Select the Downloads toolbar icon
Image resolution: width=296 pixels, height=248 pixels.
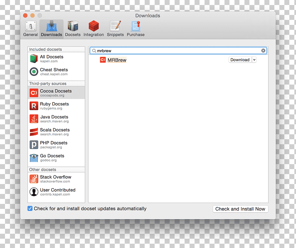[52, 26]
